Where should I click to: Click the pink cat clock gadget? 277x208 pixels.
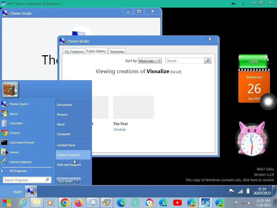(x=252, y=139)
